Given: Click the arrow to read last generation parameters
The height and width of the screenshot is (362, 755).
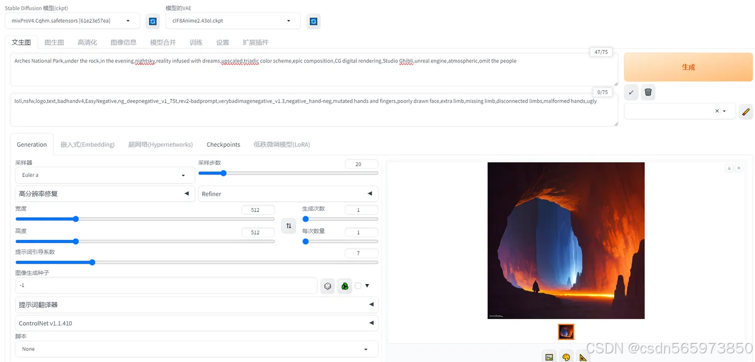Looking at the screenshot, I should coord(631,92).
